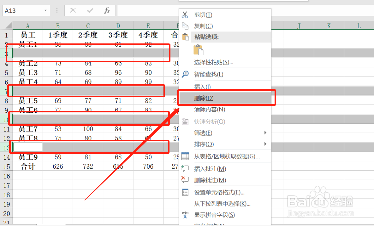
Task: Click the table icon beside 从表格/区域获取数据
Action: (x=186, y=156)
